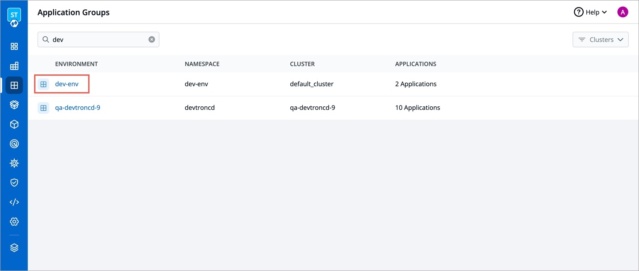Open Applications from the four-squares sidebar icon

[x=14, y=46]
